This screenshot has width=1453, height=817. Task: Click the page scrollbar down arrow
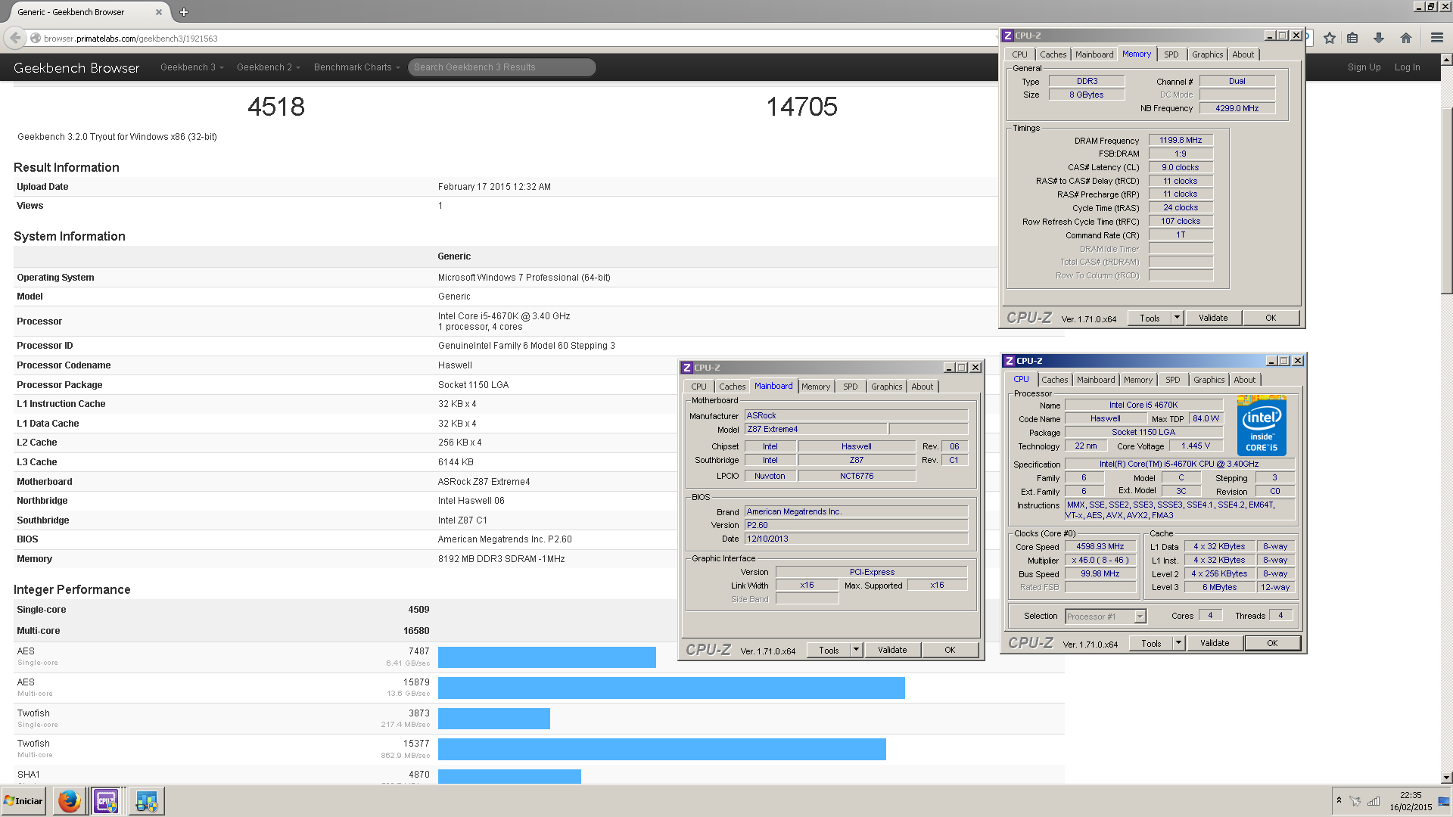click(x=1446, y=777)
